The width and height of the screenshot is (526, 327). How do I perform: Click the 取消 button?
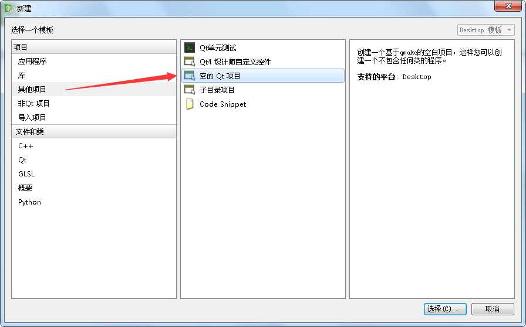coord(493,309)
